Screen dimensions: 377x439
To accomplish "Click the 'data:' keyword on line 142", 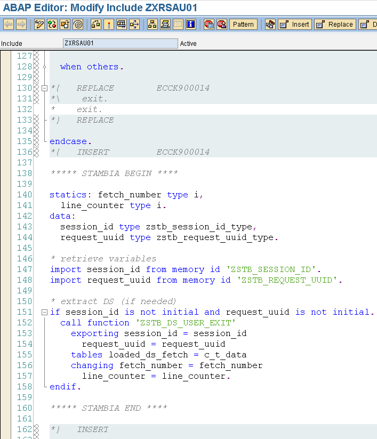I will point(62,216).
